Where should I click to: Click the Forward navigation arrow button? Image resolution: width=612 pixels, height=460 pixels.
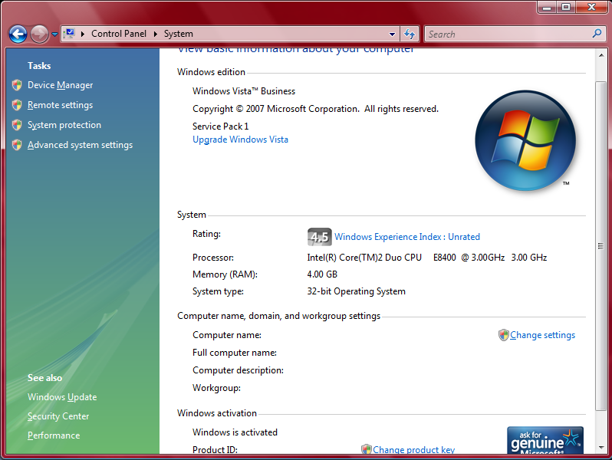click(x=39, y=34)
